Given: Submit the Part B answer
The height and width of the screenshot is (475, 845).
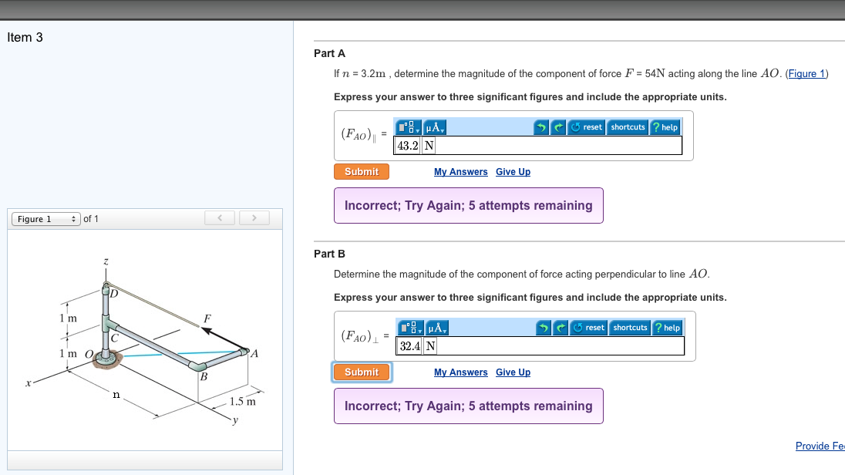Looking at the screenshot, I should (x=361, y=372).
